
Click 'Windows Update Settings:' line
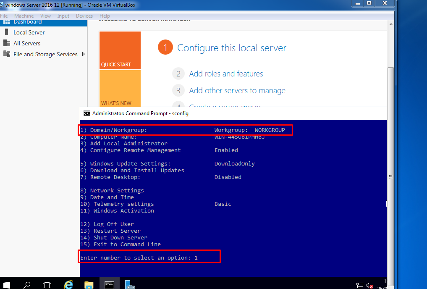click(130, 164)
